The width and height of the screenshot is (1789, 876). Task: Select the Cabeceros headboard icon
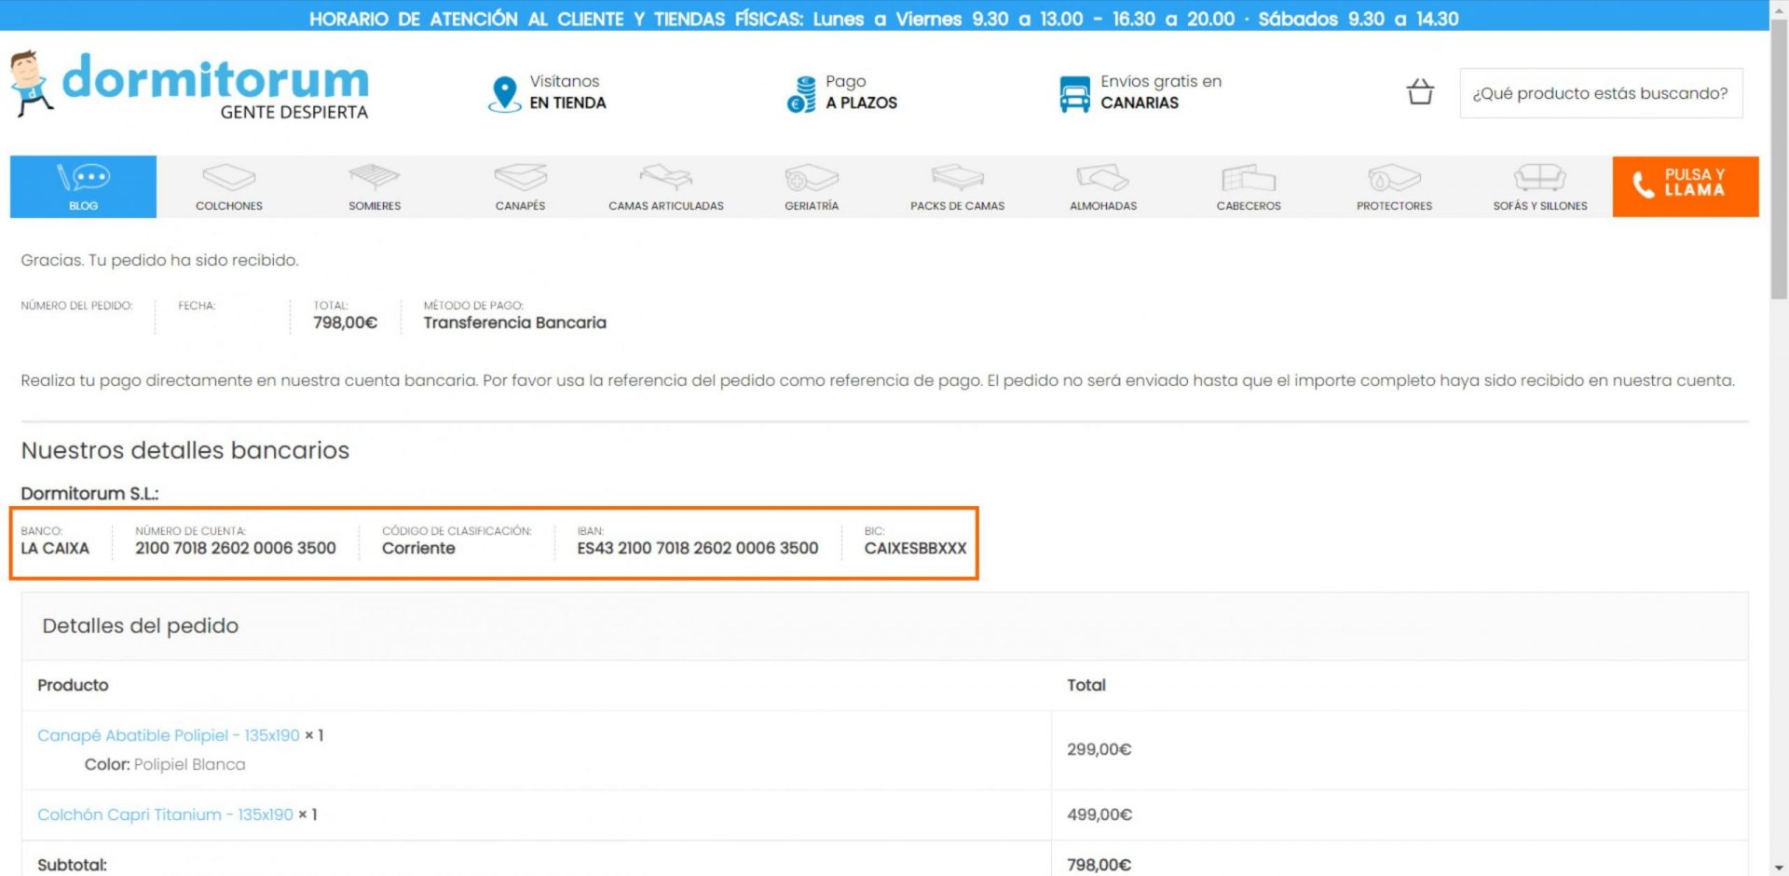(1249, 176)
